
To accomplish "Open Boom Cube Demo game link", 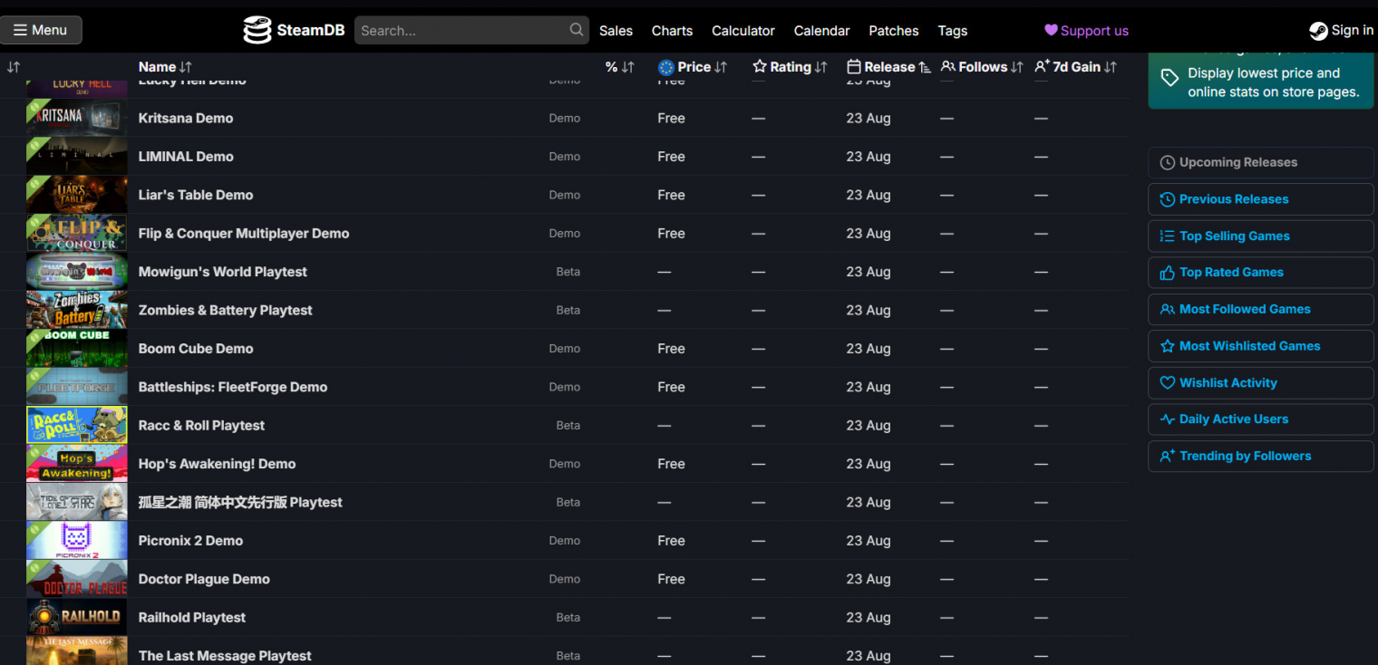I will coord(196,349).
